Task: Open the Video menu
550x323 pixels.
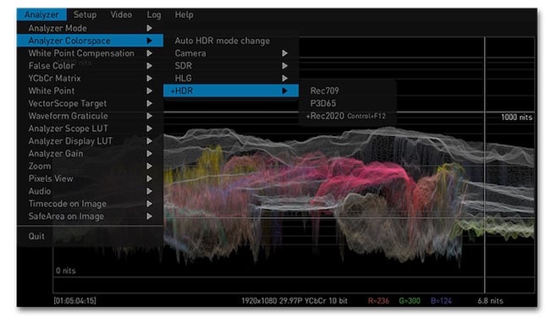Action: [121, 14]
